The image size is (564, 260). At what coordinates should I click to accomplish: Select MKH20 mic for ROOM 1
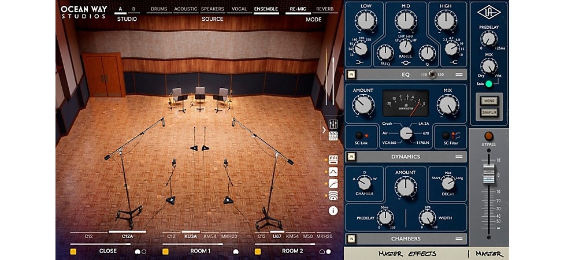pos(229,235)
